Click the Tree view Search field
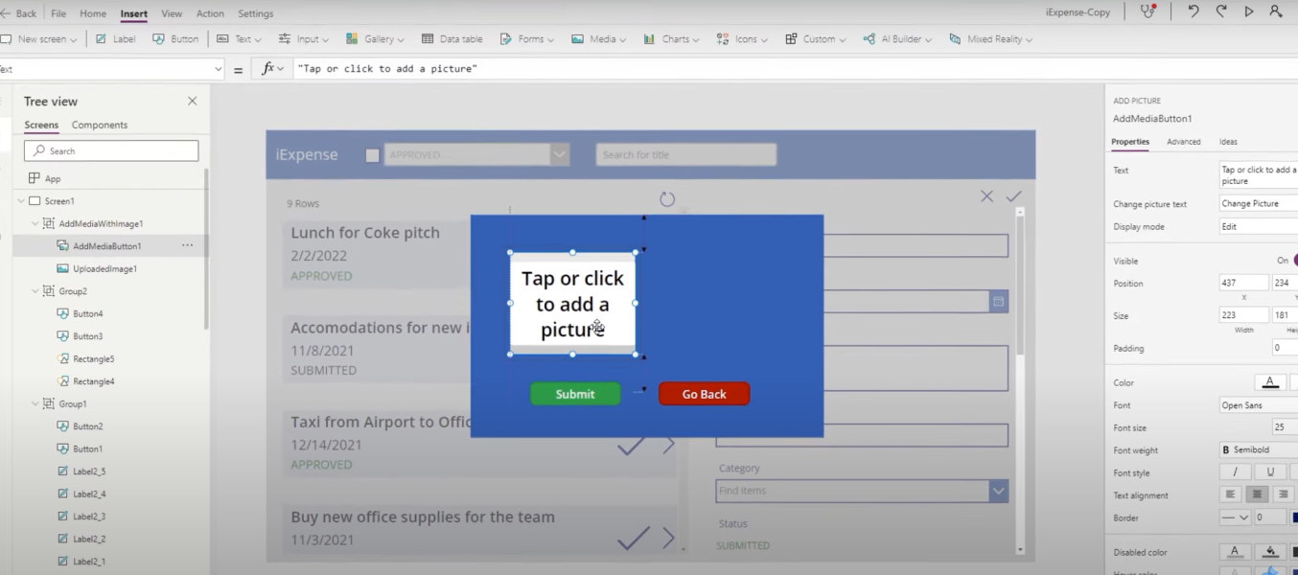The height and width of the screenshot is (575, 1298). coord(111,150)
